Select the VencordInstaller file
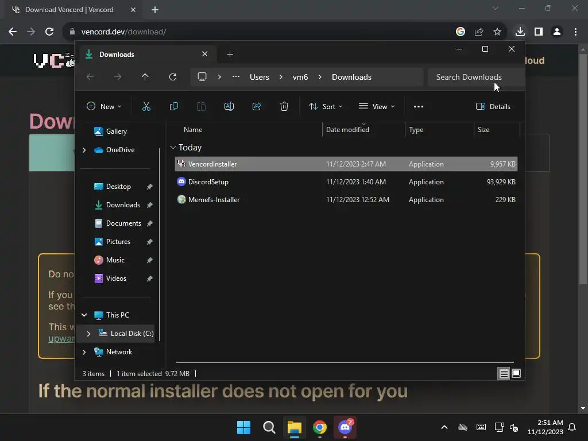588x441 pixels. 346,164
